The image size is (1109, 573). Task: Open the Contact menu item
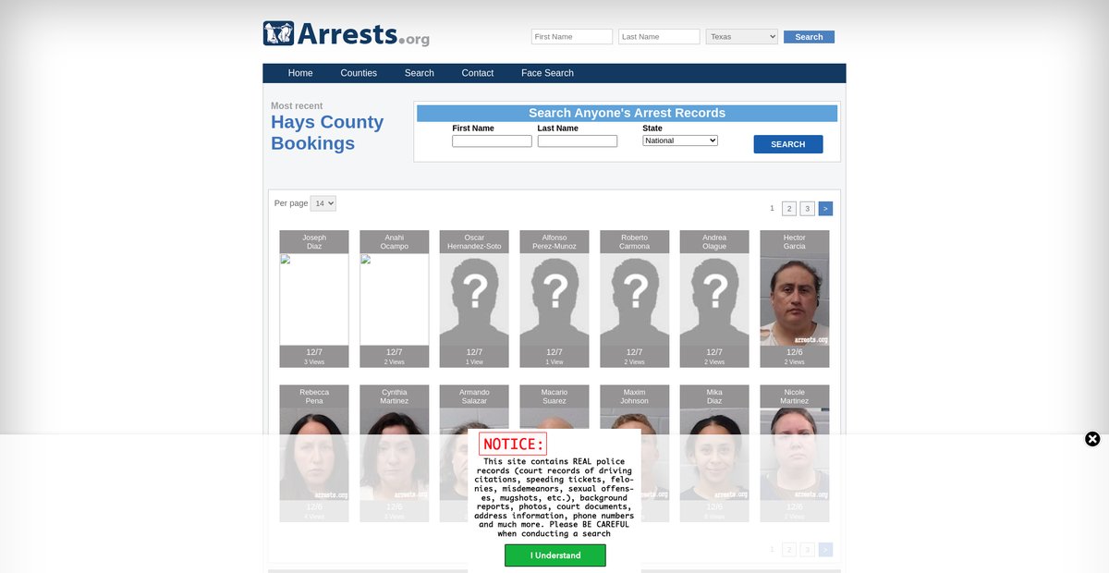tap(478, 73)
